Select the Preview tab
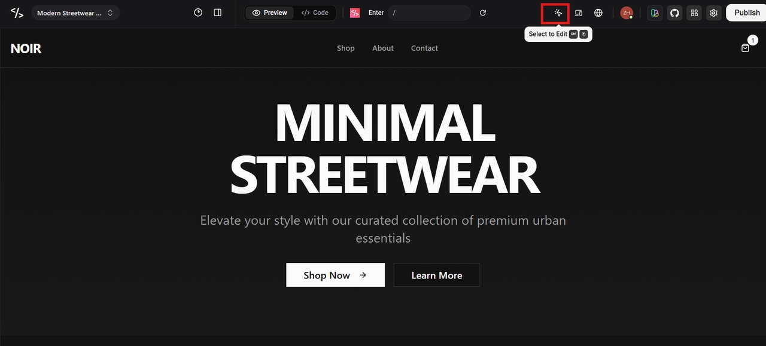Screen dimensions: 766x346 coord(270,13)
